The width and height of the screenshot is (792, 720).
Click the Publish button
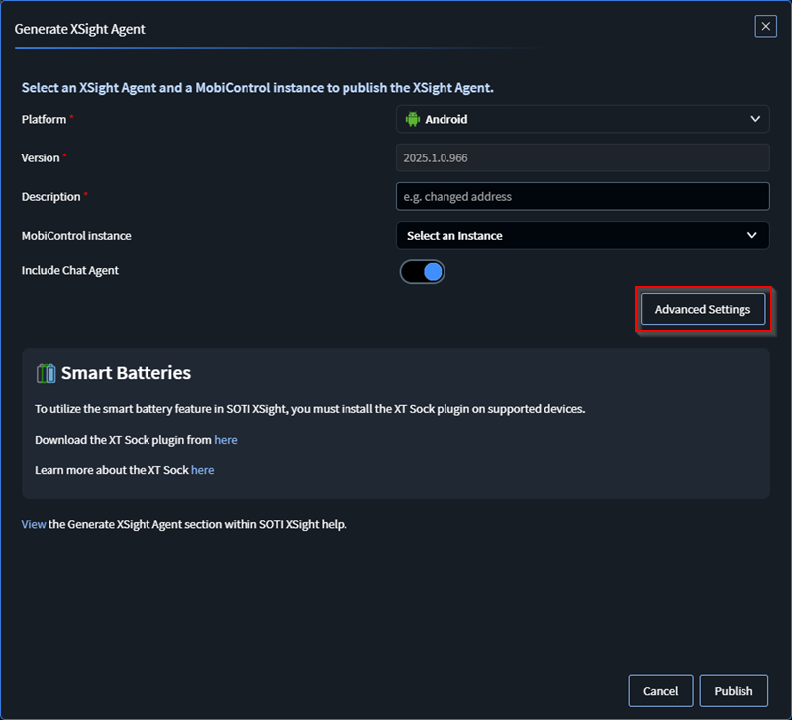(734, 690)
